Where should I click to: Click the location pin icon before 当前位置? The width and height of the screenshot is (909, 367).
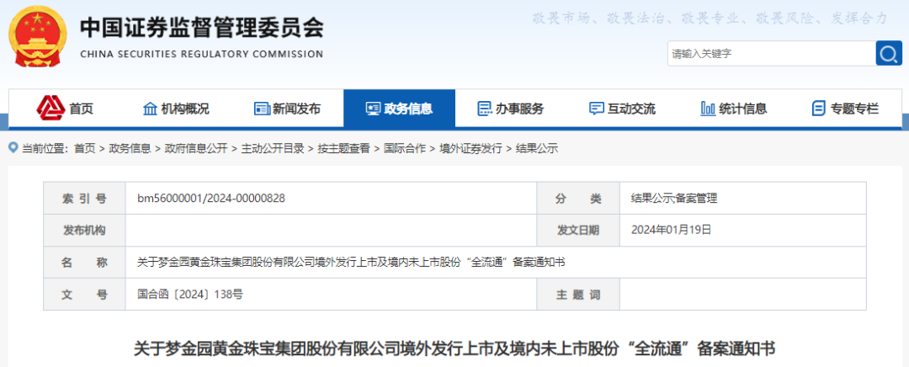13,148
